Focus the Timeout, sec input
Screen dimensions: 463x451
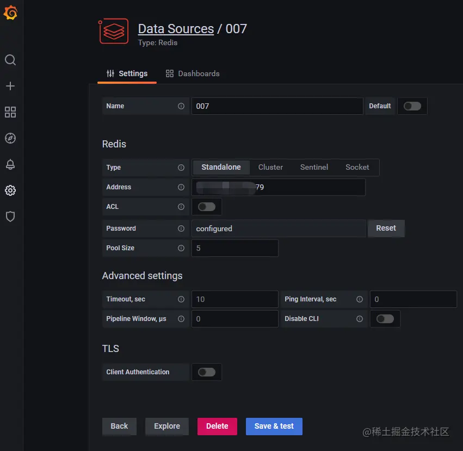tap(234, 299)
